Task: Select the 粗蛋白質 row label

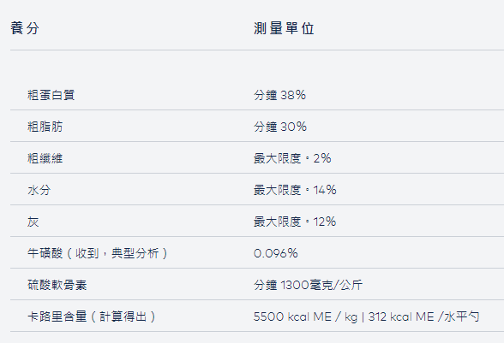Action: [x=51, y=95]
